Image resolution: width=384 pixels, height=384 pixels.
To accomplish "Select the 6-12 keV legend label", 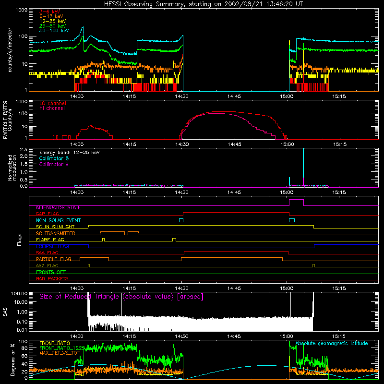I will 51,16.
